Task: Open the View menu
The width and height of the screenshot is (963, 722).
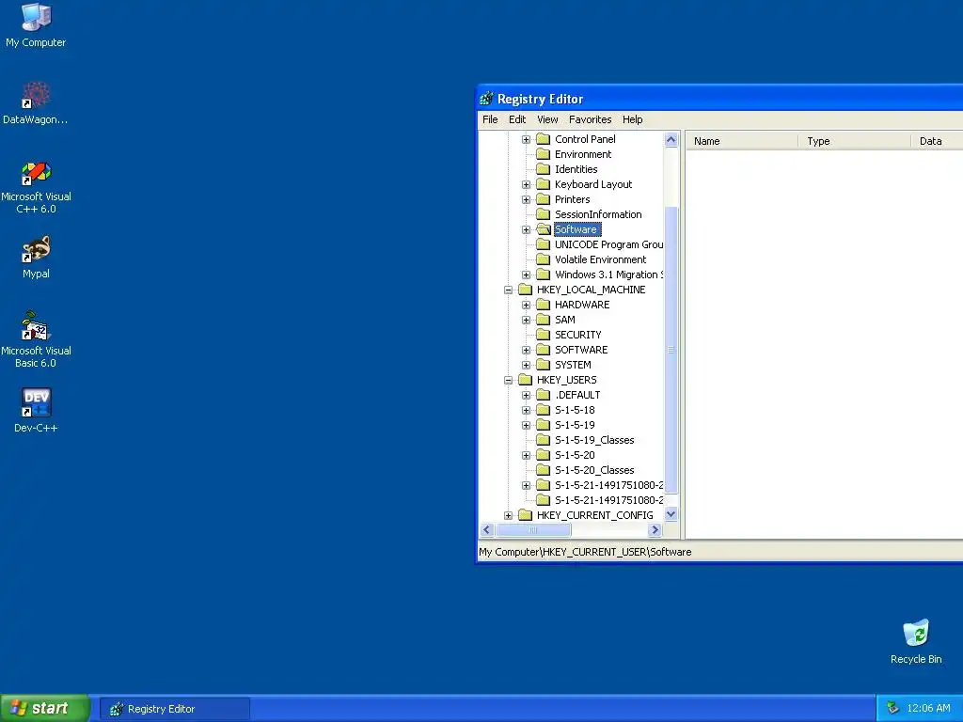Action: pos(548,119)
